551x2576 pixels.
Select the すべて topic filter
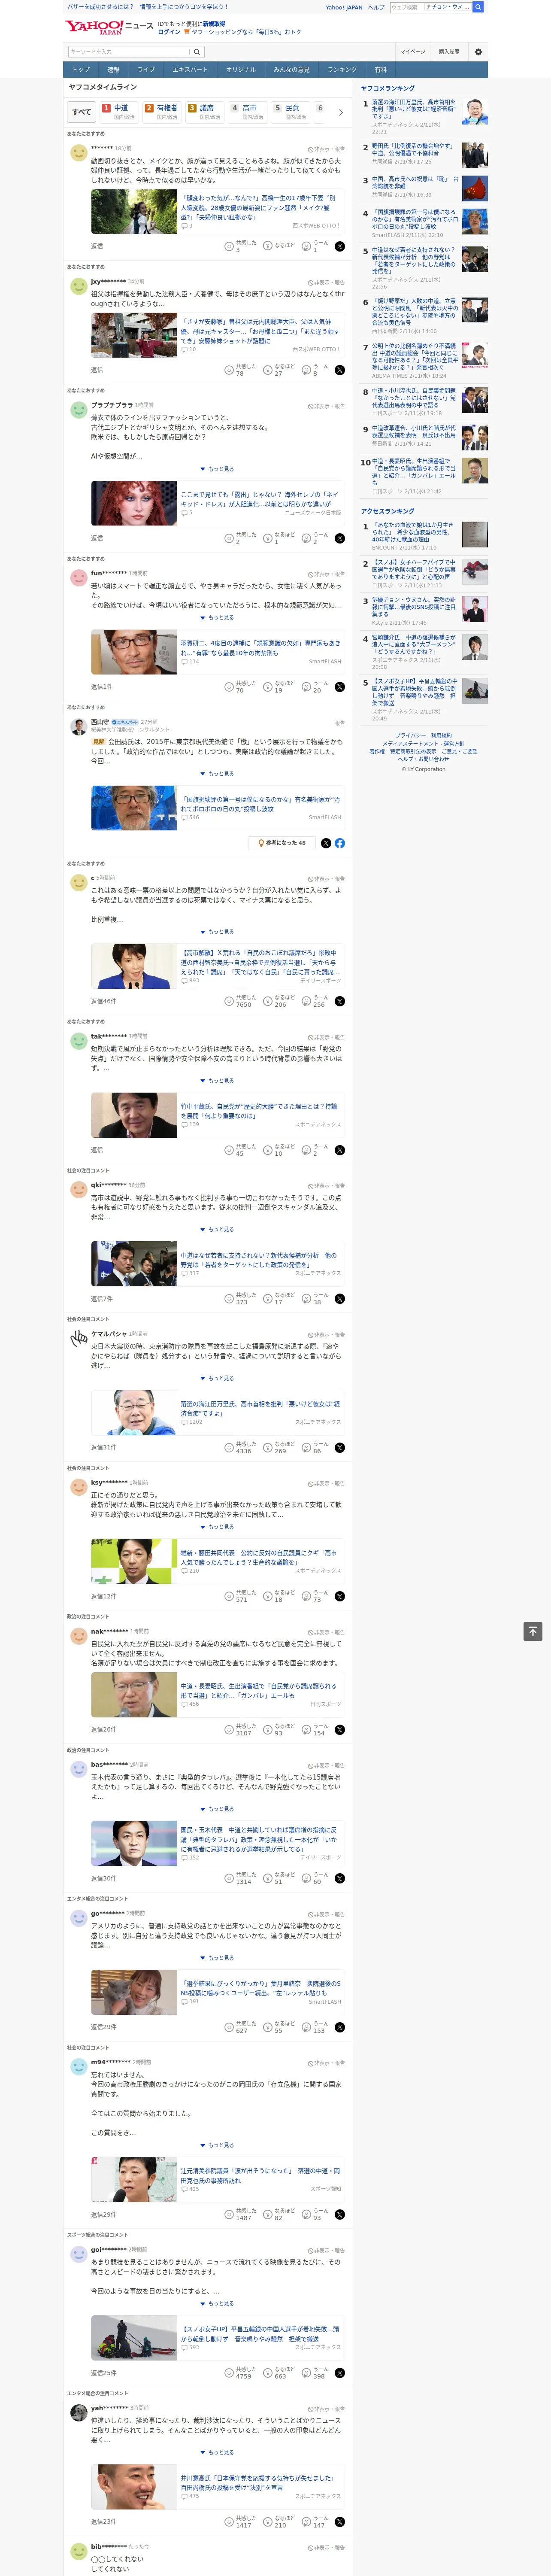82,113
